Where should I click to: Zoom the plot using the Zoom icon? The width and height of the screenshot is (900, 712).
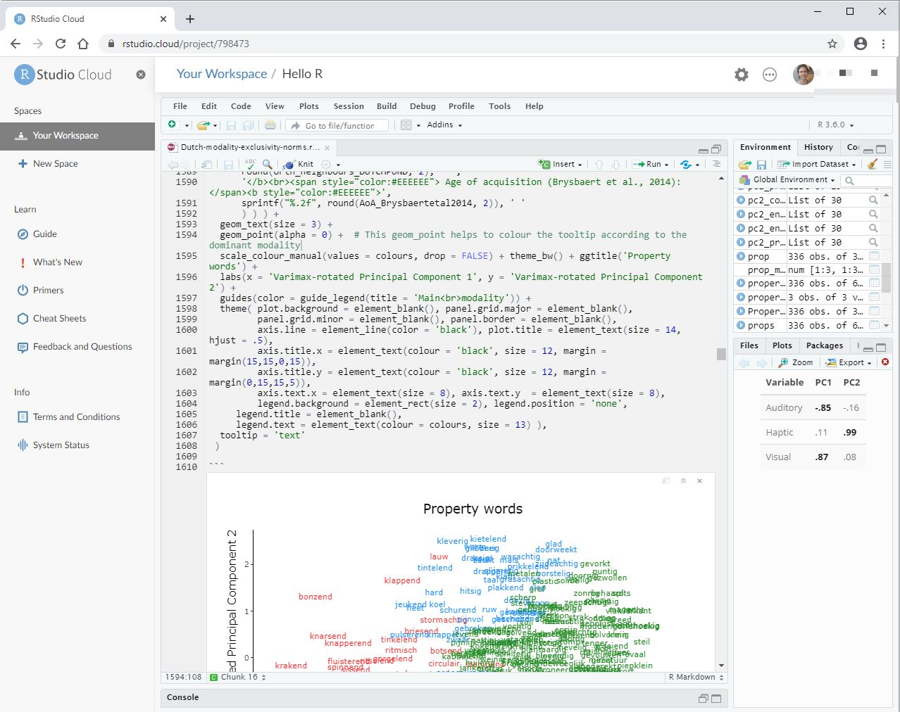coord(796,362)
